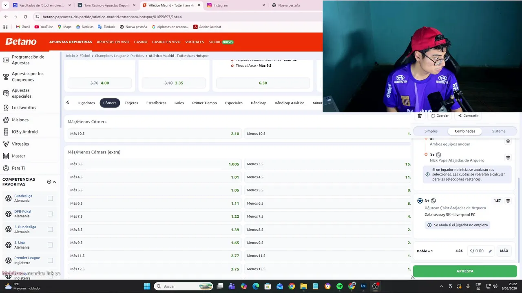522x293 pixels.
Task: Select Más 9.5 extra córners odds 1.65
Action: pos(155,243)
